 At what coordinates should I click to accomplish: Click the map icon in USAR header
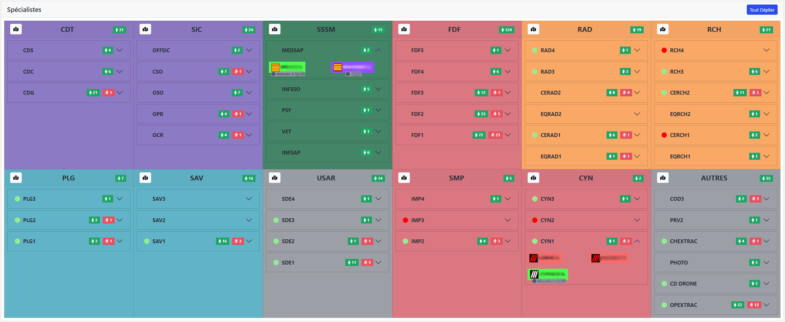pyautogui.click(x=275, y=178)
